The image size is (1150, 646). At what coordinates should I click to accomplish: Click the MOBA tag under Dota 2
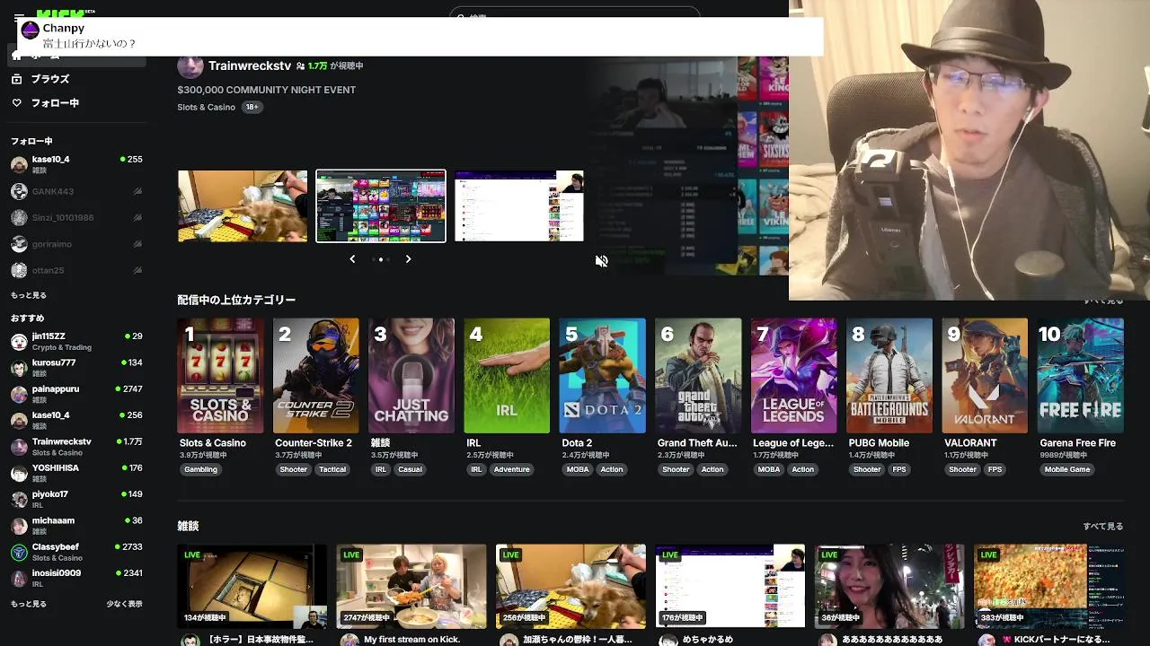578,469
